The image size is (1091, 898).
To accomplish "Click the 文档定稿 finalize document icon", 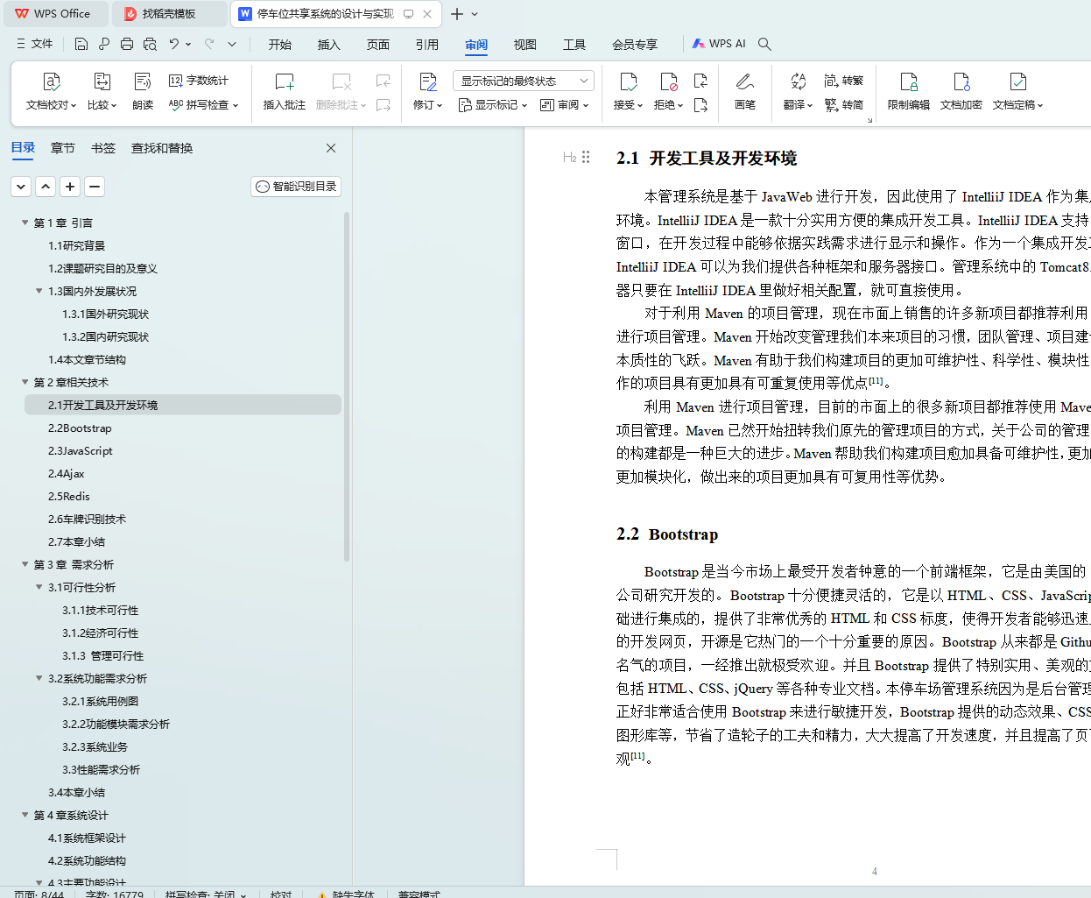I will [1017, 82].
